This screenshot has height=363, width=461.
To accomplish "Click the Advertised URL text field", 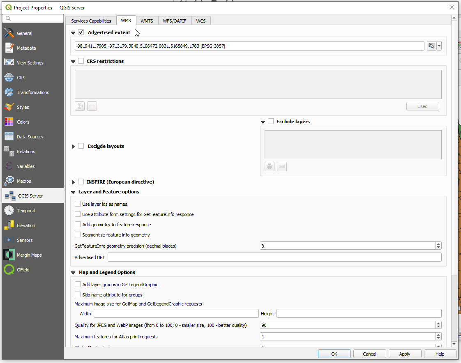I will tap(274, 257).
